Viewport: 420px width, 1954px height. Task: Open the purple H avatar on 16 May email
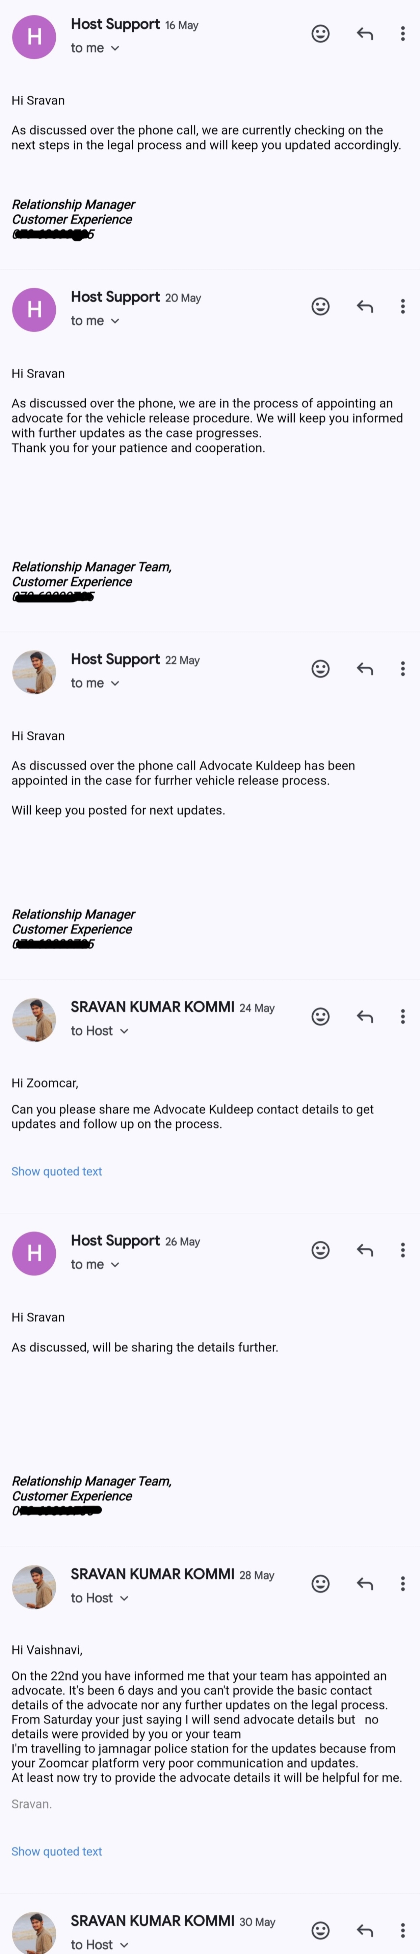coord(34,37)
